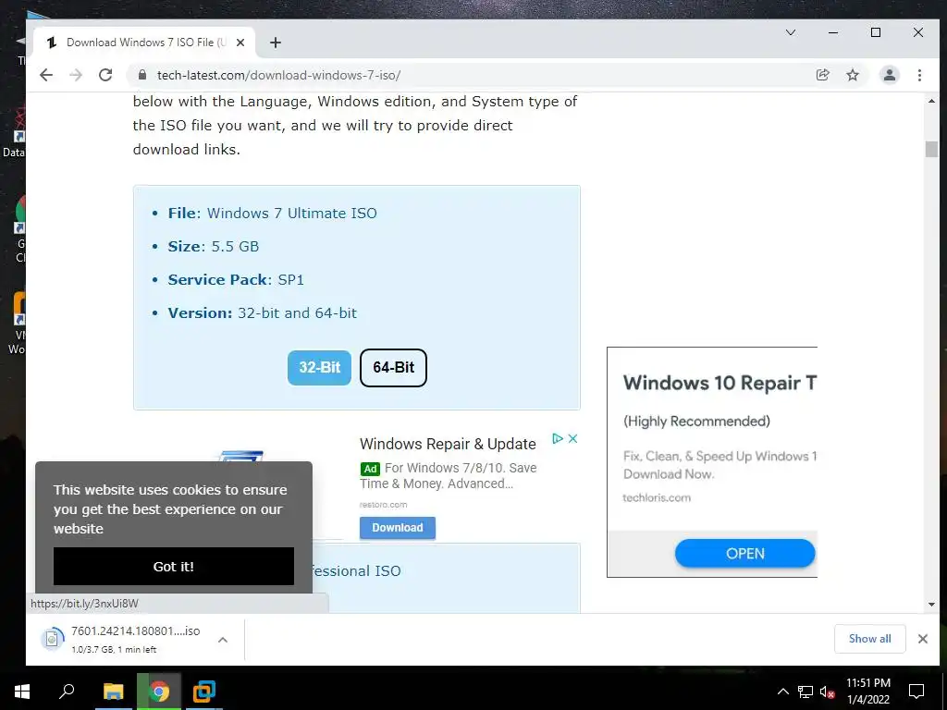Click the network tray icon

click(806, 692)
